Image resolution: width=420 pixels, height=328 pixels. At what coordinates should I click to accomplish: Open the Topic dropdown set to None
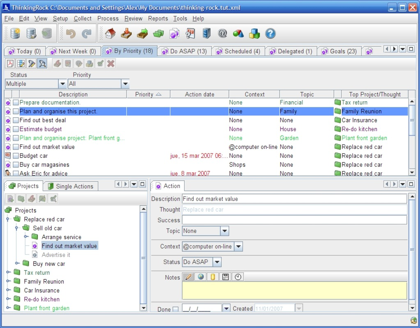click(224, 231)
